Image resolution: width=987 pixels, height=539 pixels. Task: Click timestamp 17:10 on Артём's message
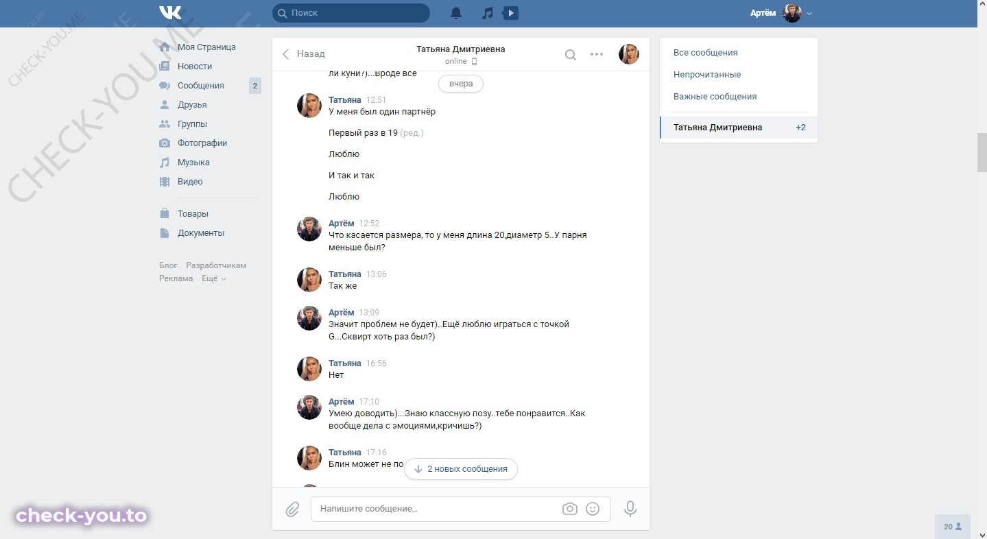coord(369,402)
